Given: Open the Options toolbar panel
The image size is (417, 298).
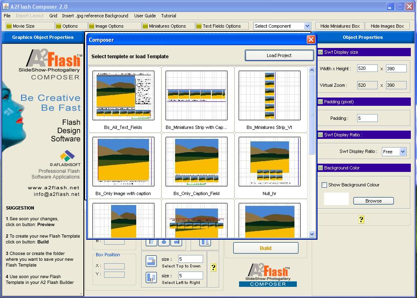Looking at the screenshot, I should [71, 26].
